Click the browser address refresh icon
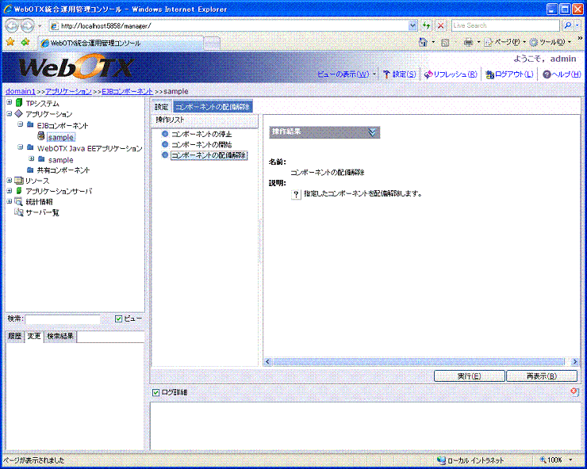587x469 pixels. point(426,25)
